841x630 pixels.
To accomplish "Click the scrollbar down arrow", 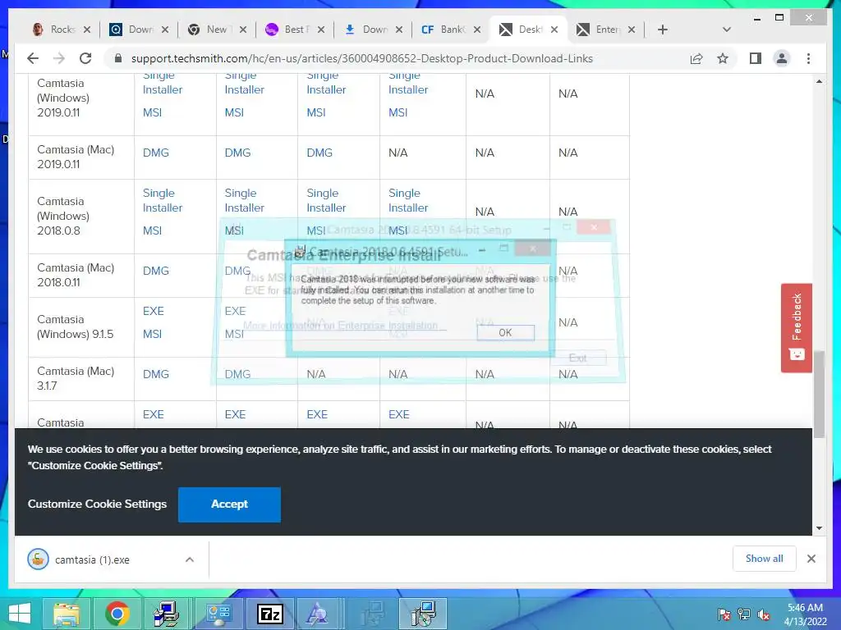I will click(x=819, y=528).
